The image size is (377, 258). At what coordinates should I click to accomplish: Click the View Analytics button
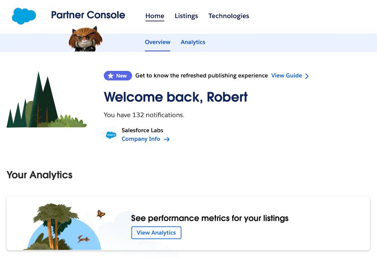pos(156,232)
